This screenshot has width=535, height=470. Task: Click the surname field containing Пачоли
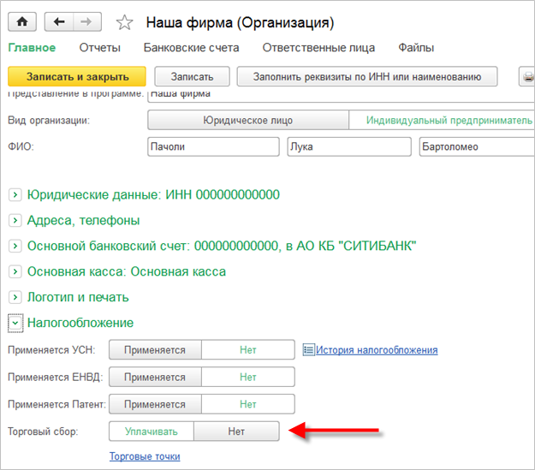pos(213,146)
